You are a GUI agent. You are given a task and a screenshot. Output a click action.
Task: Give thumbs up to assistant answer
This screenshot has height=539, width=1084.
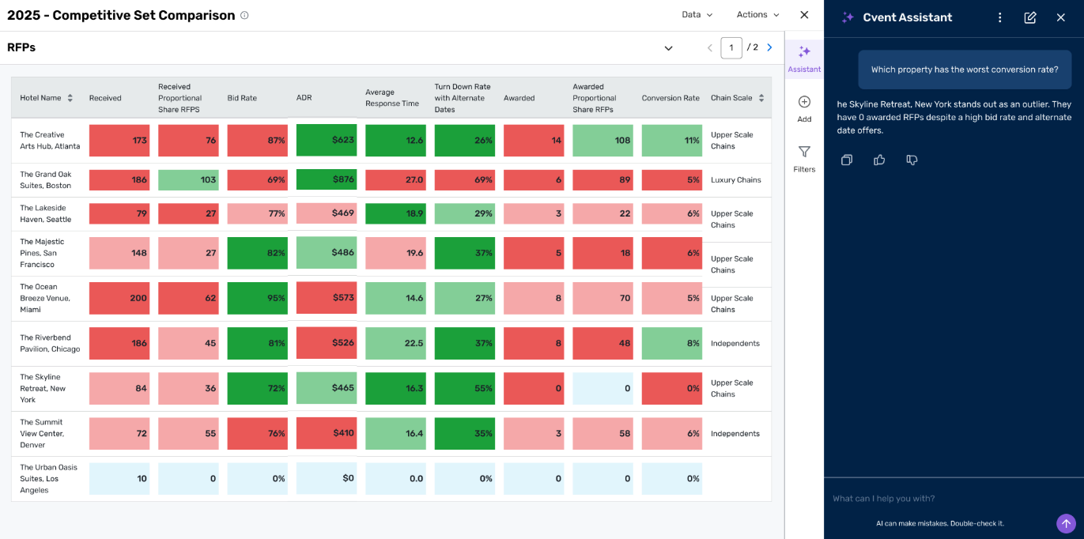(879, 160)
